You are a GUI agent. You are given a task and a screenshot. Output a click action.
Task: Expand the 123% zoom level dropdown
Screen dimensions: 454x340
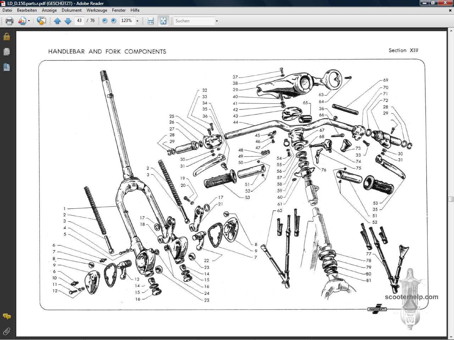[x=137, y=21]
